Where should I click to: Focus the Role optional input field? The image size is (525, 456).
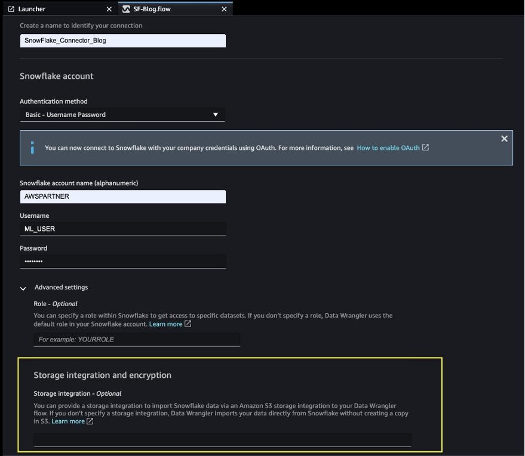(x=137, y=340)
